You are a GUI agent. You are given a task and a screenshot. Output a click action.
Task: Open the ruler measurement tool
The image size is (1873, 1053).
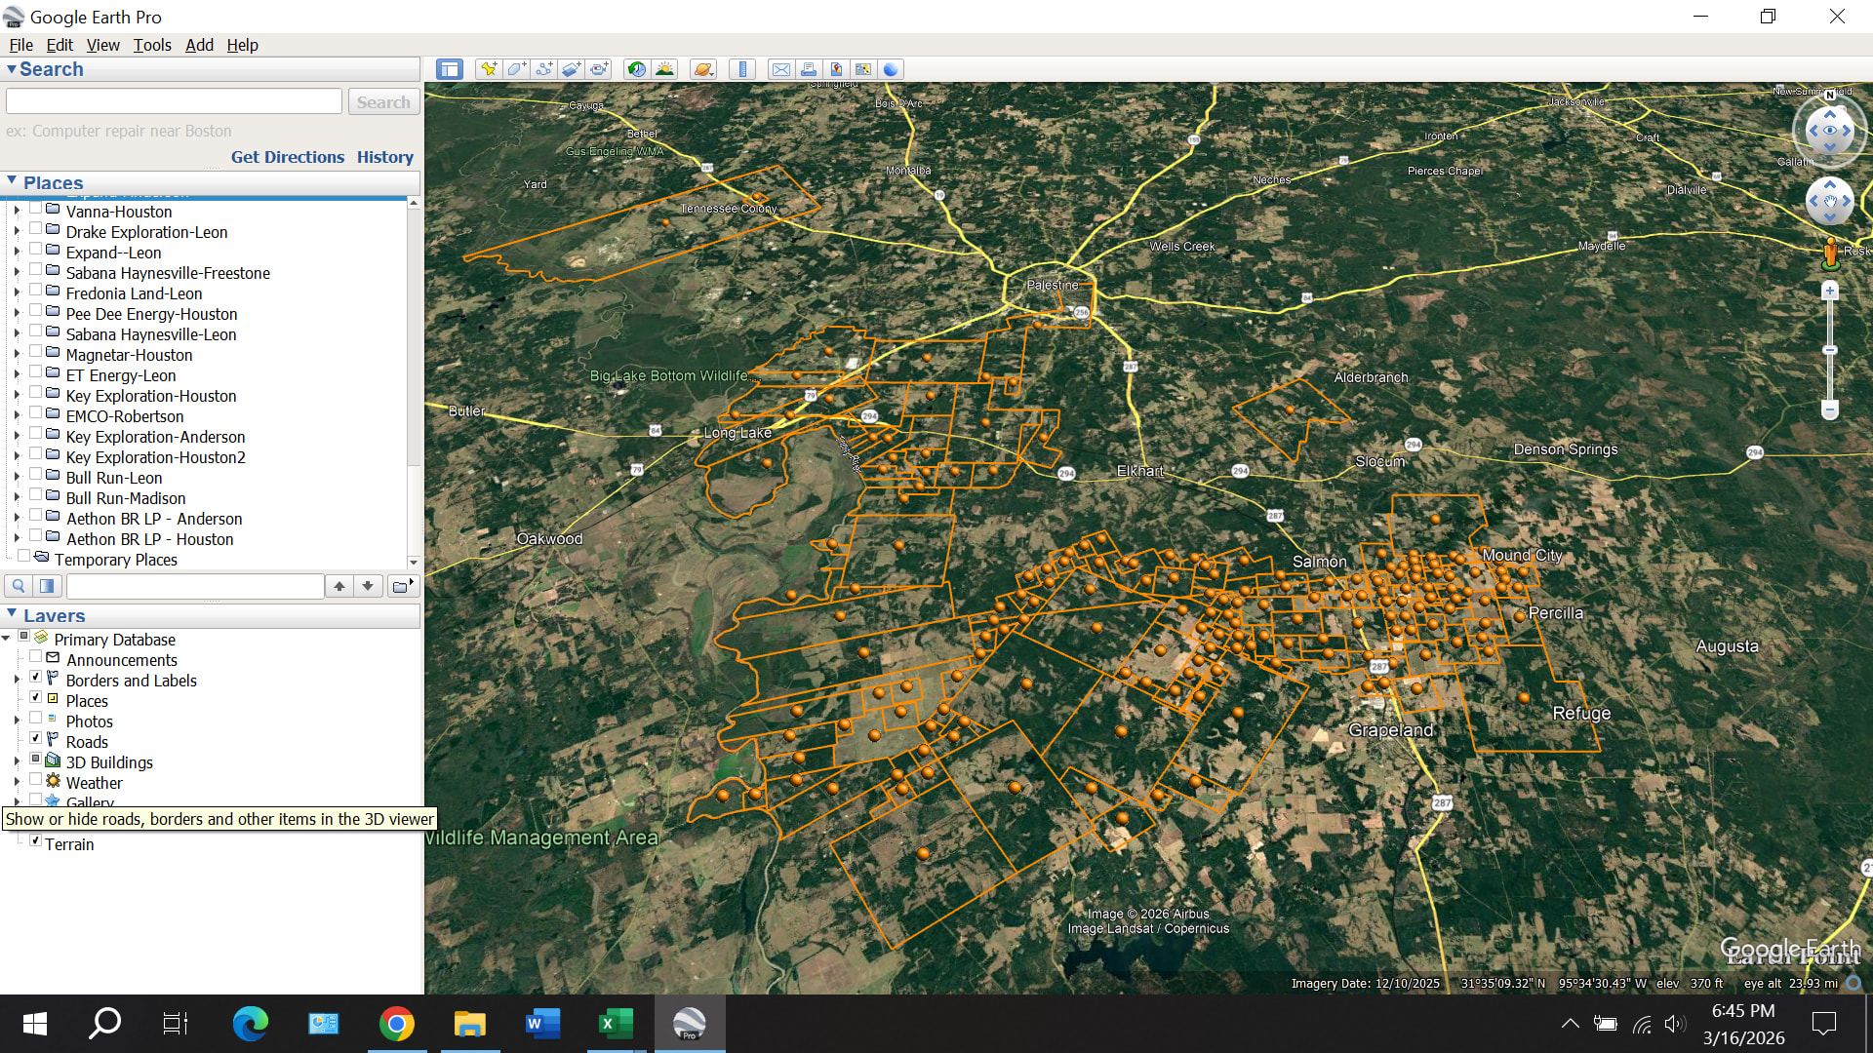tap(742, 69)
